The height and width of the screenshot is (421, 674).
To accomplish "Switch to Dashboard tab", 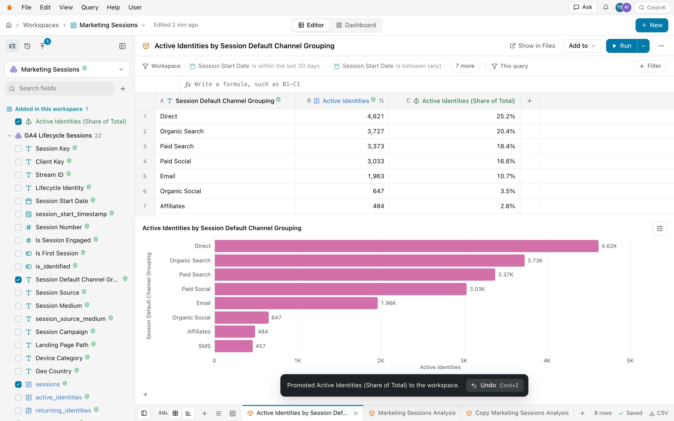I will click(x=356, y=25).
